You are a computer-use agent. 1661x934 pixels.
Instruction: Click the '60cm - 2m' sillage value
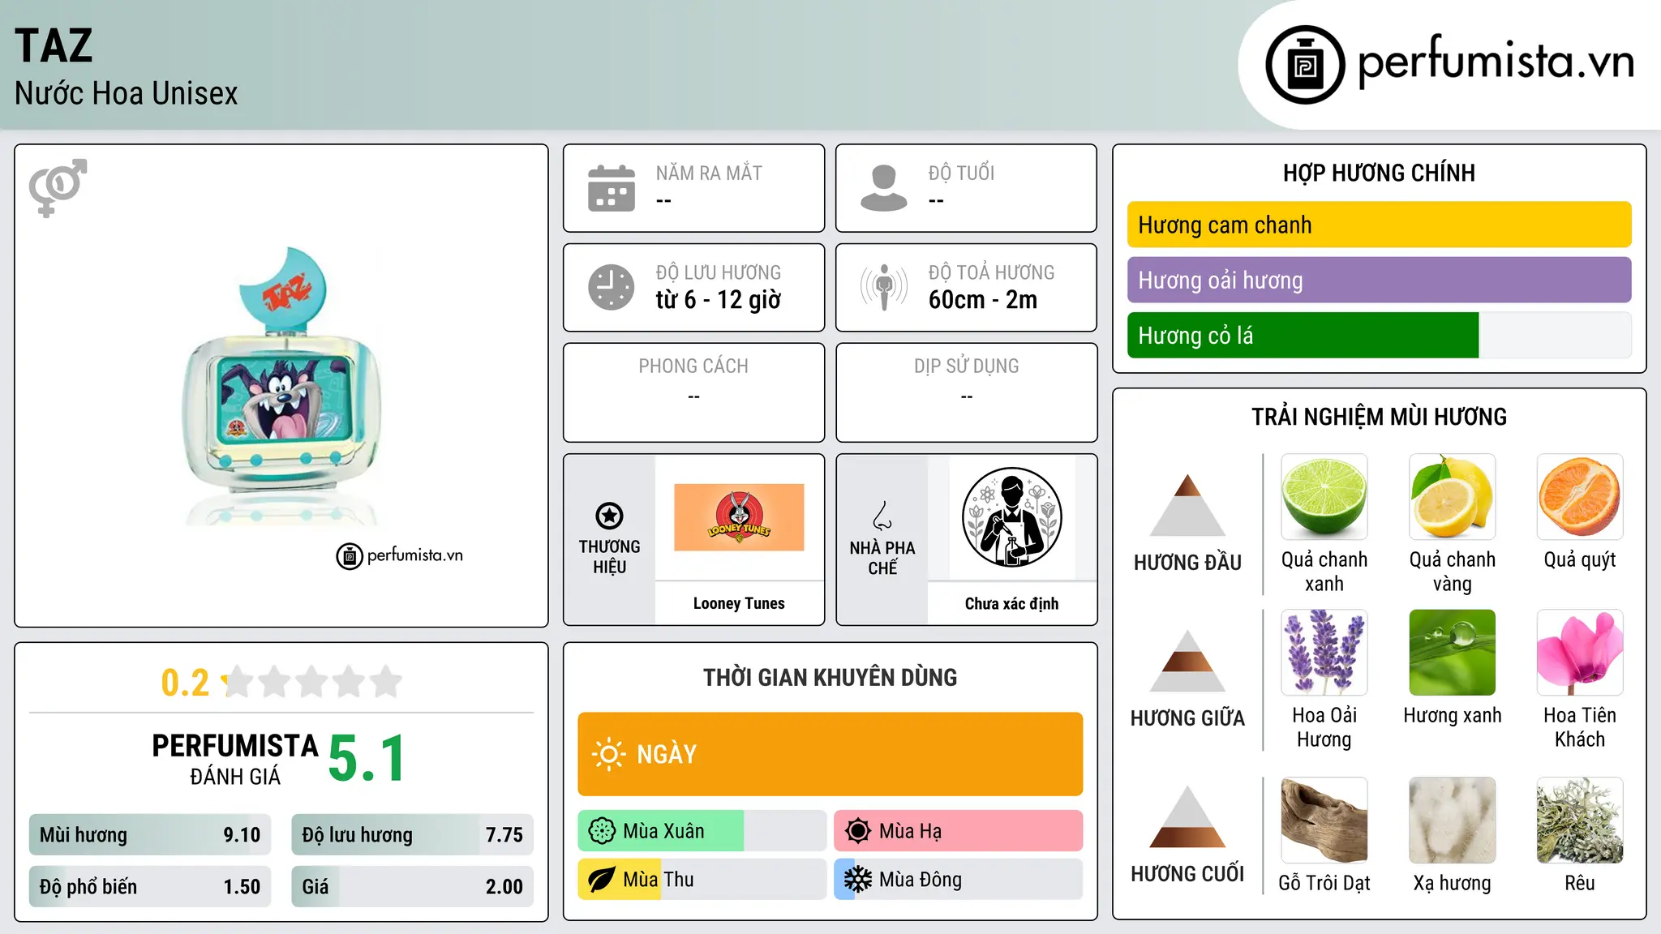(983, 300)
